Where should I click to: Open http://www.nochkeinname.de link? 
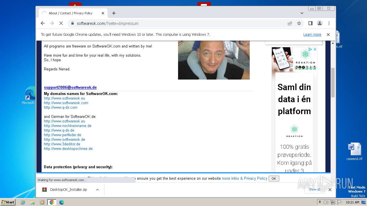click(68, 126)
